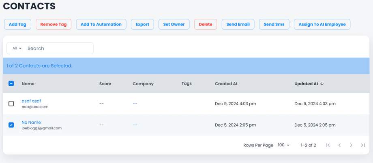Open the asdf asdf contact link
The height and width of the screenshot is (163, 373).
click(x=31, y=101)
